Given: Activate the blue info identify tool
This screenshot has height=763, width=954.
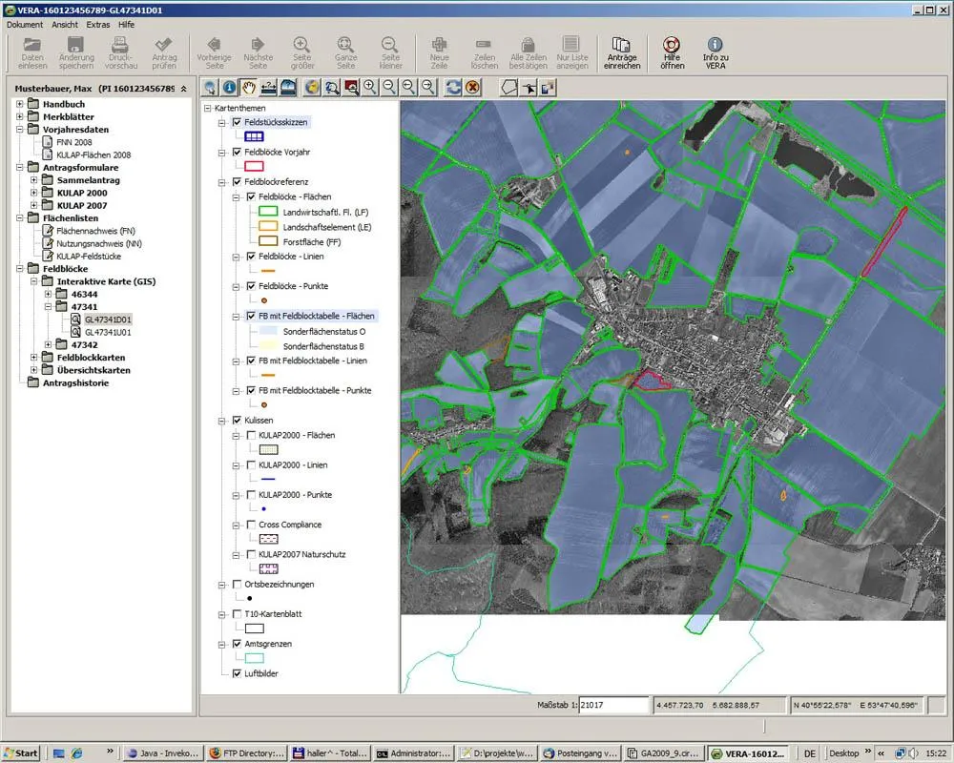Looking at the screenshot, I should coord(229,88).
